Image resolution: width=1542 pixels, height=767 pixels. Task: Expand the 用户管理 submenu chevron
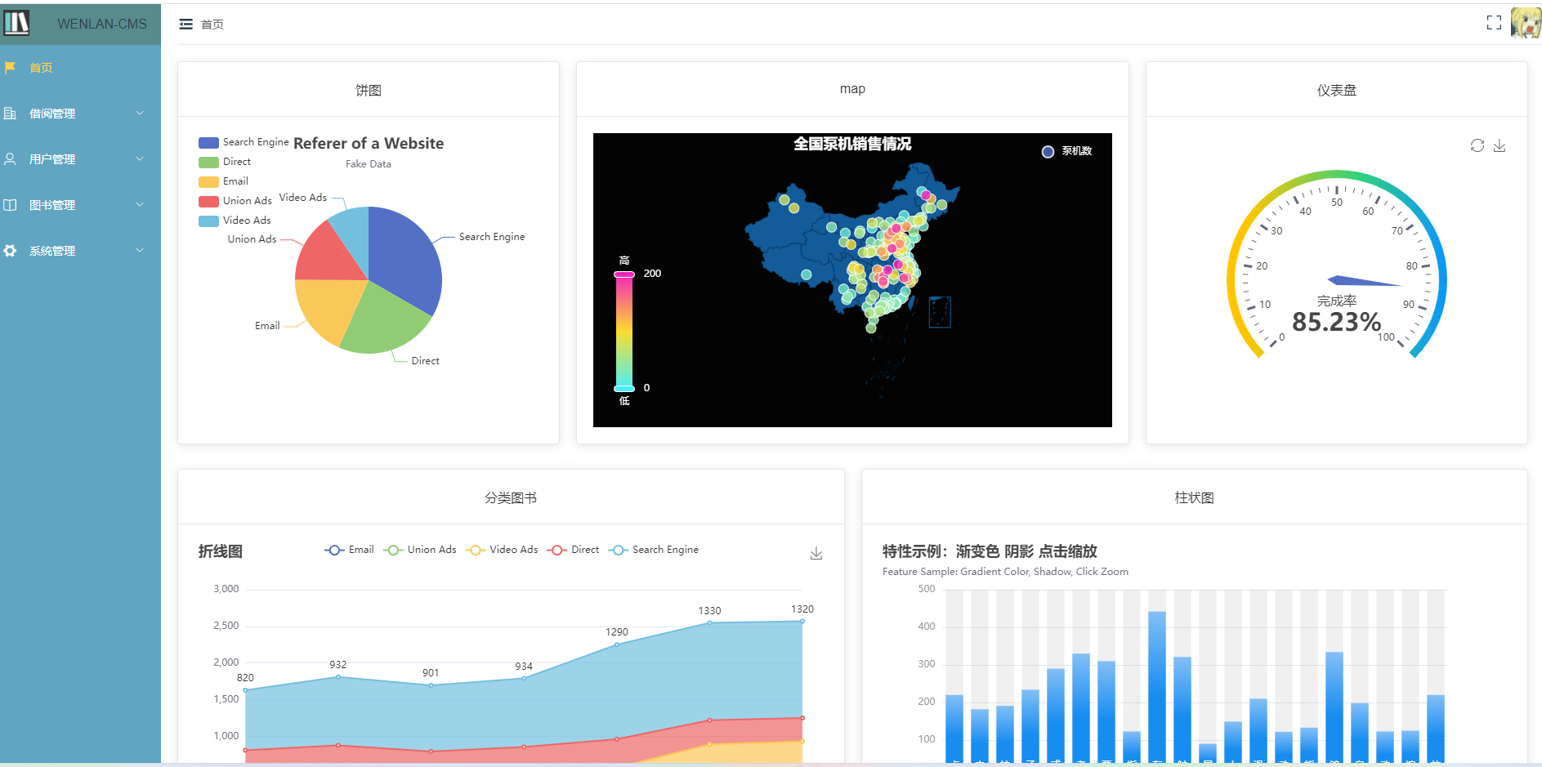coord(140,159)
